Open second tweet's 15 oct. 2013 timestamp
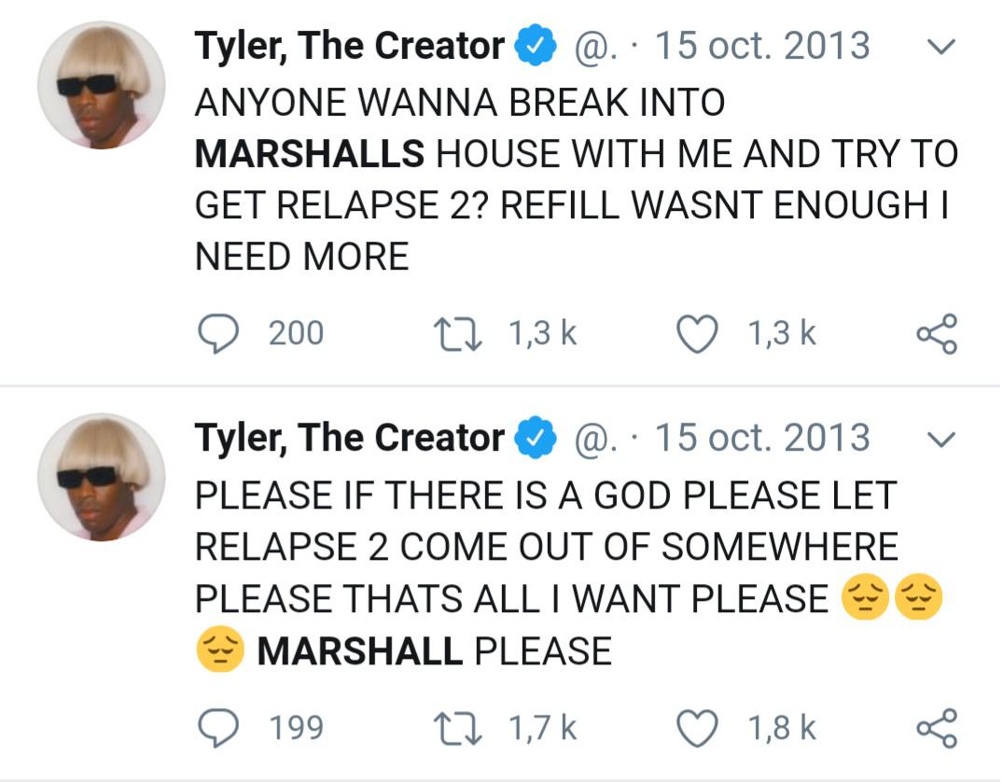Image resolution: width=1003 pixels, height=782 pixels. pos(762,438)
